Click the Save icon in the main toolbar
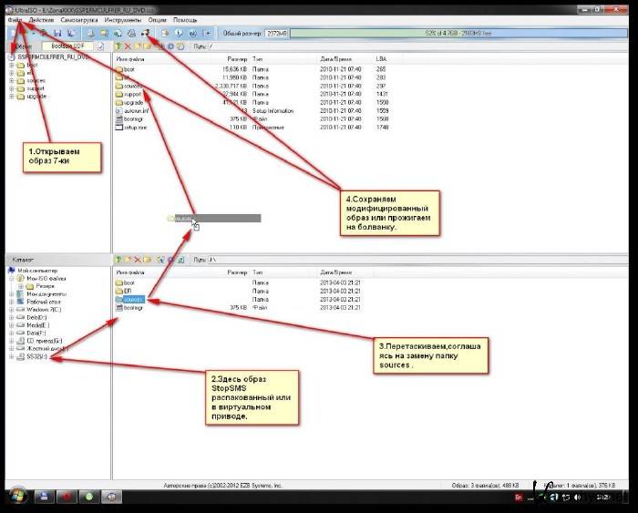The height and width of the screenshot is (513, 638). tap(57, 32)
